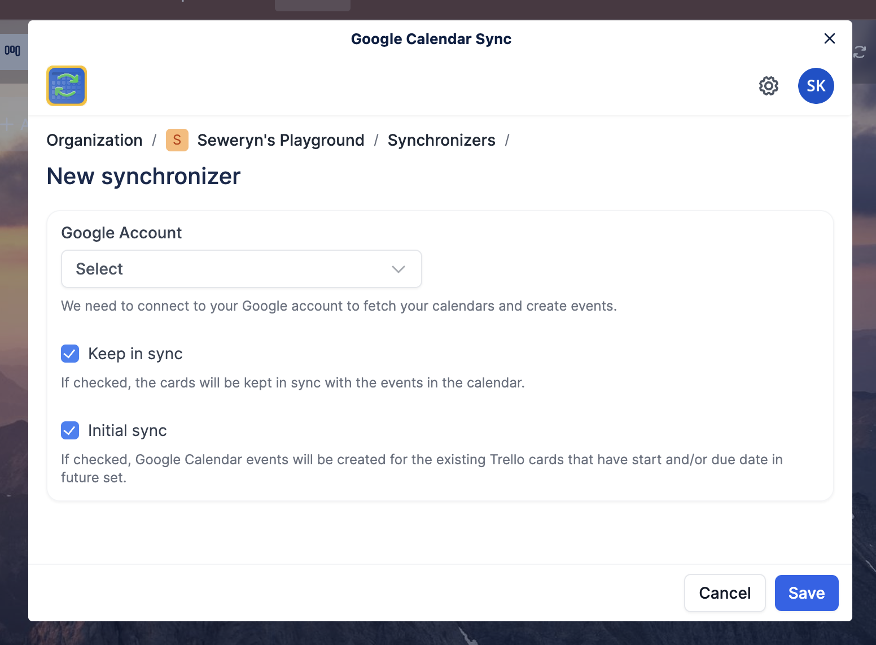Click the 'cards will be kept in sync' description
This screenshot has height=645, width=876.
click(x=293, y=382)
